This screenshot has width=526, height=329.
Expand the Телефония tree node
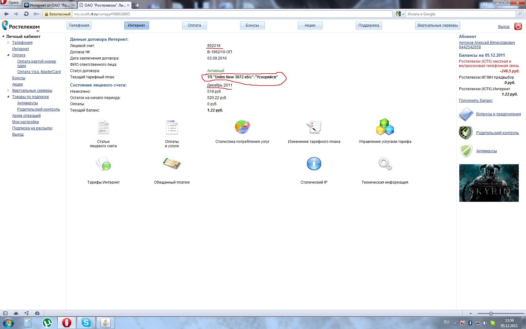(x=8, y=42)
